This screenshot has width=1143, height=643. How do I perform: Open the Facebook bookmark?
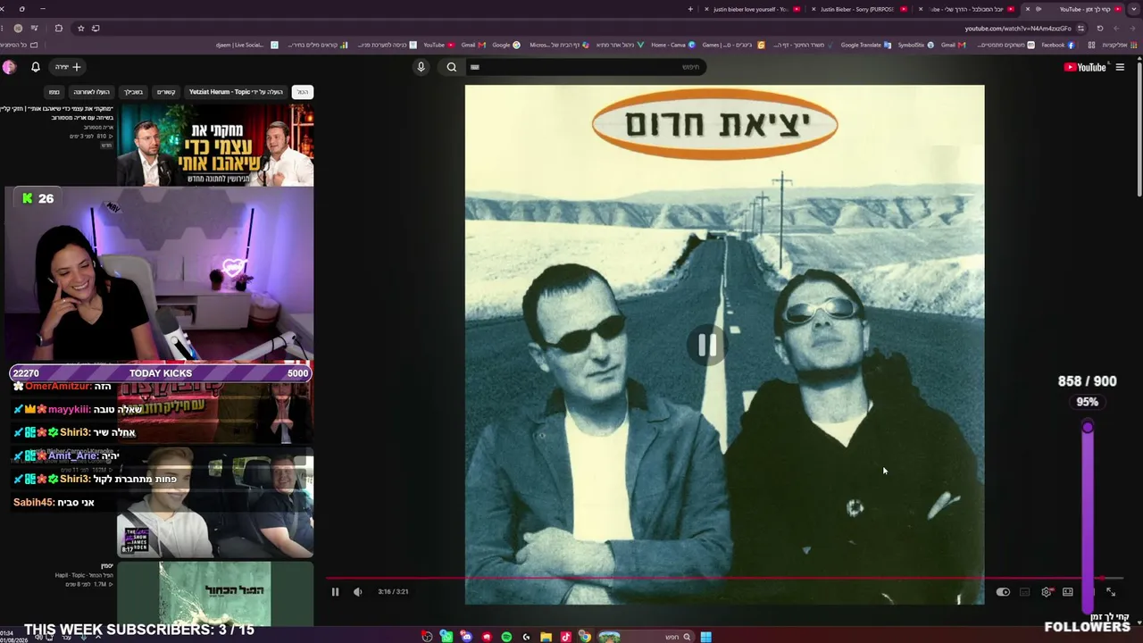(x=1057, y=45)
